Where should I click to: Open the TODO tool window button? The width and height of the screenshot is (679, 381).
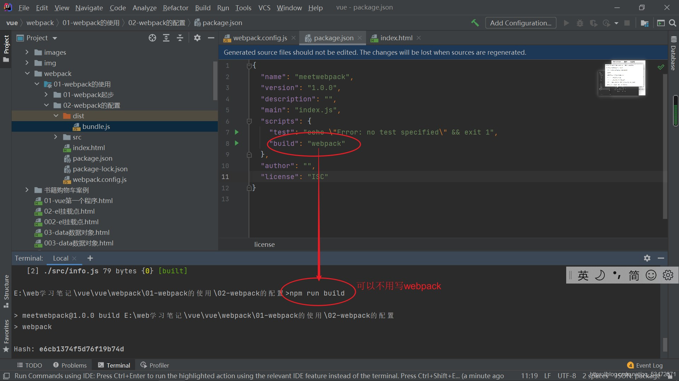point(30,365)
